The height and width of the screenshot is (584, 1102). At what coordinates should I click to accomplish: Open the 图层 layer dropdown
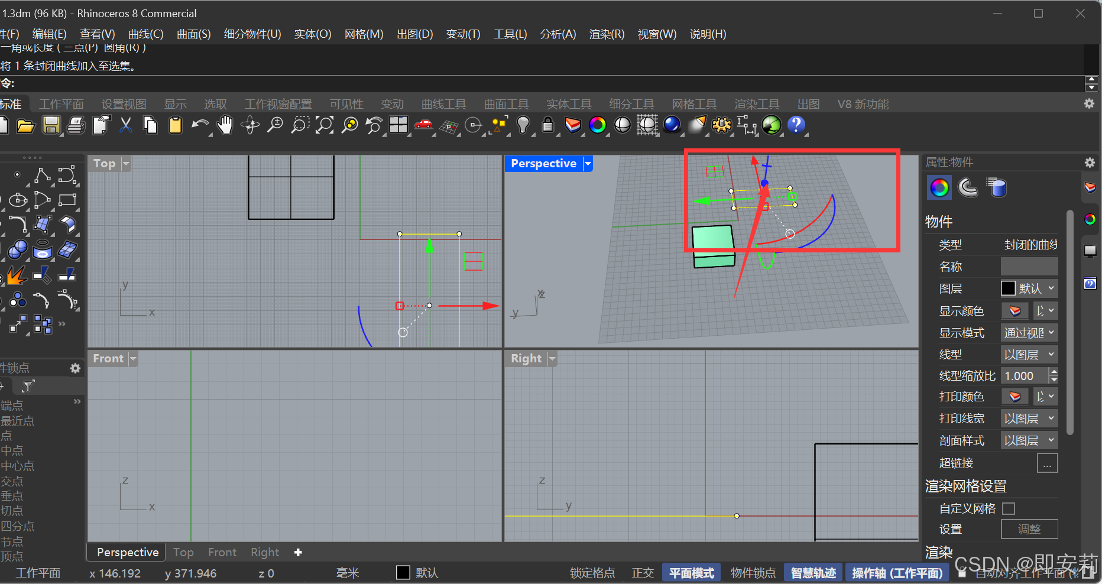point(1029,288)
